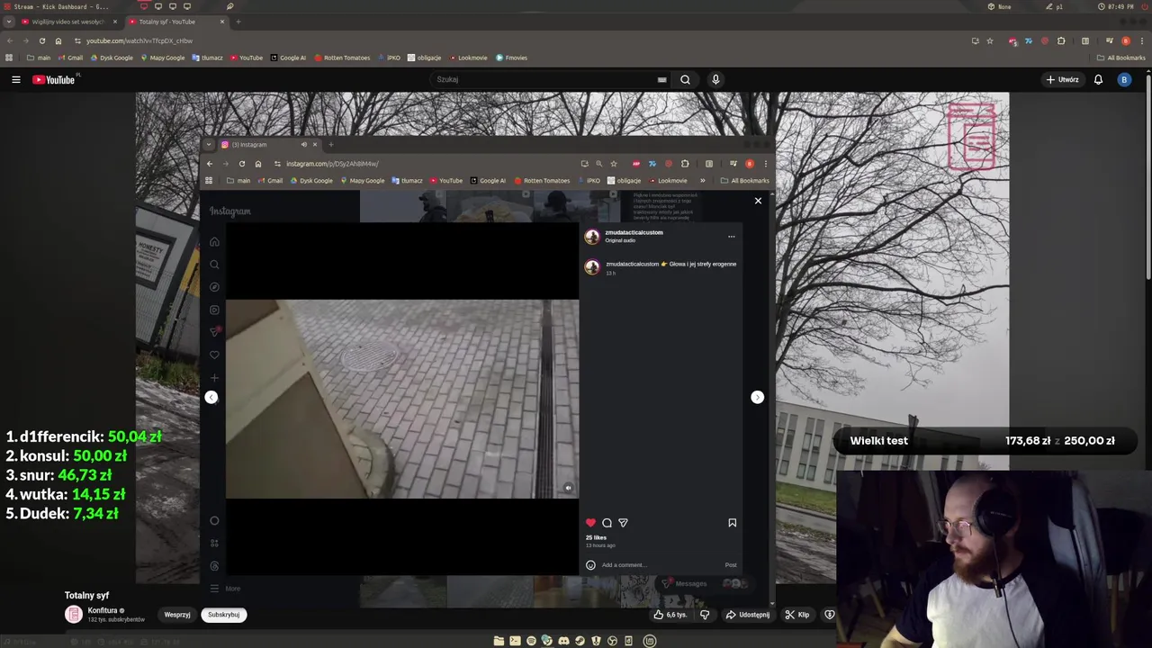This screenshot has height=648, width=1152.
Task: Open the Rotten Tomatoes bookmark
Action: click(342, 58)
